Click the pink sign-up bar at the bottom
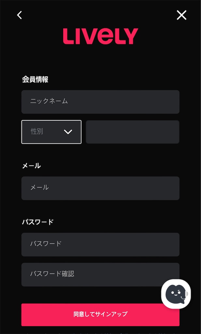This screenshot has width=201, height=334. coord(100,314)
